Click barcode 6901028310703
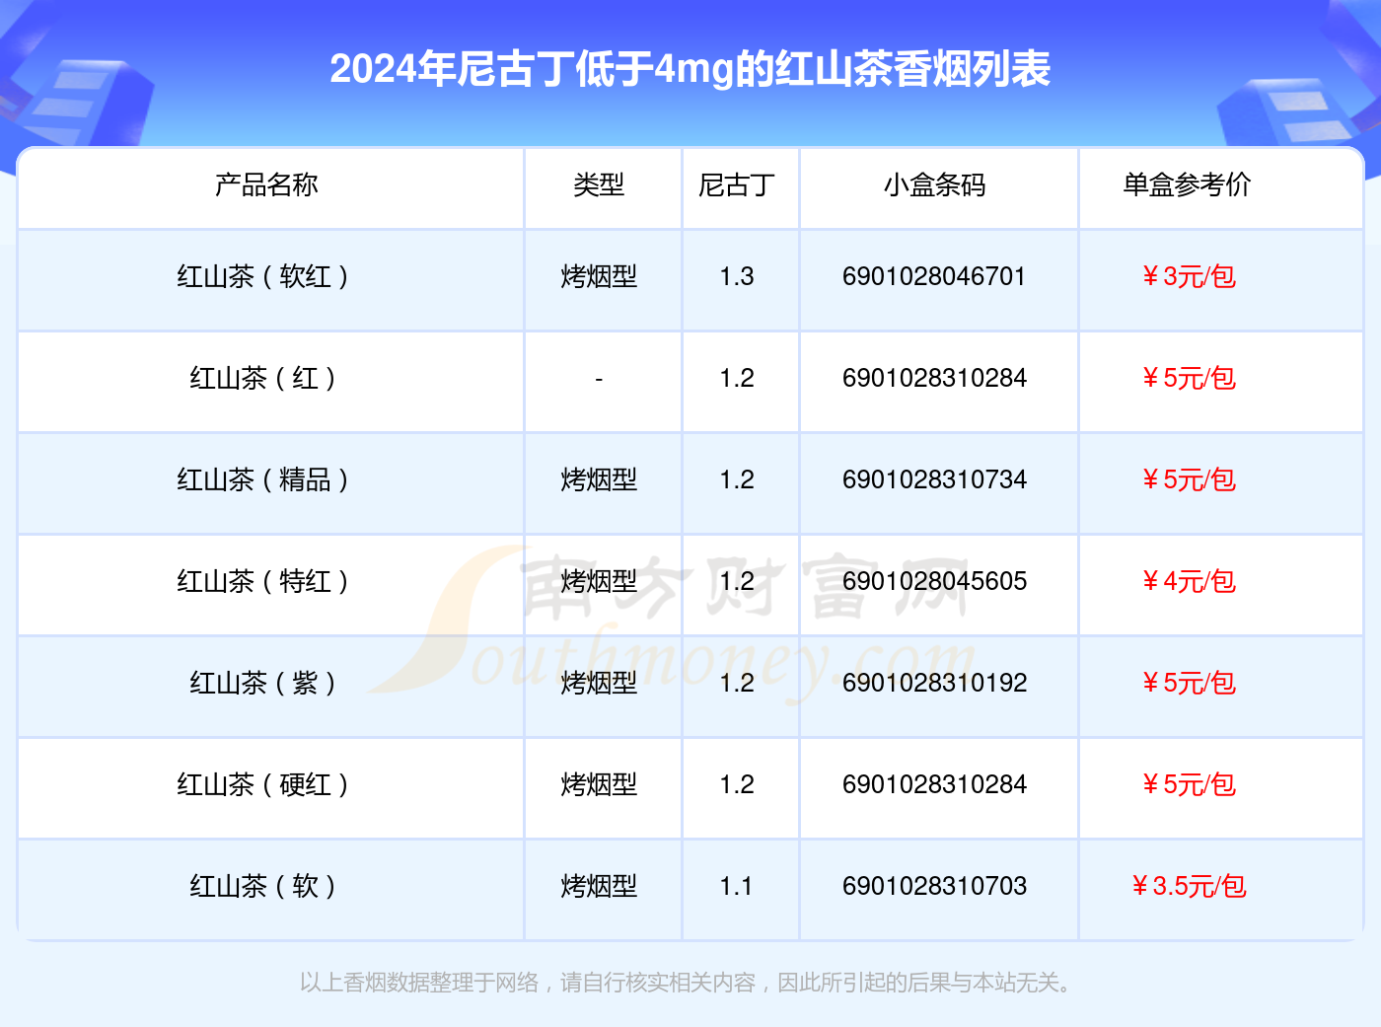 (934, 886)
